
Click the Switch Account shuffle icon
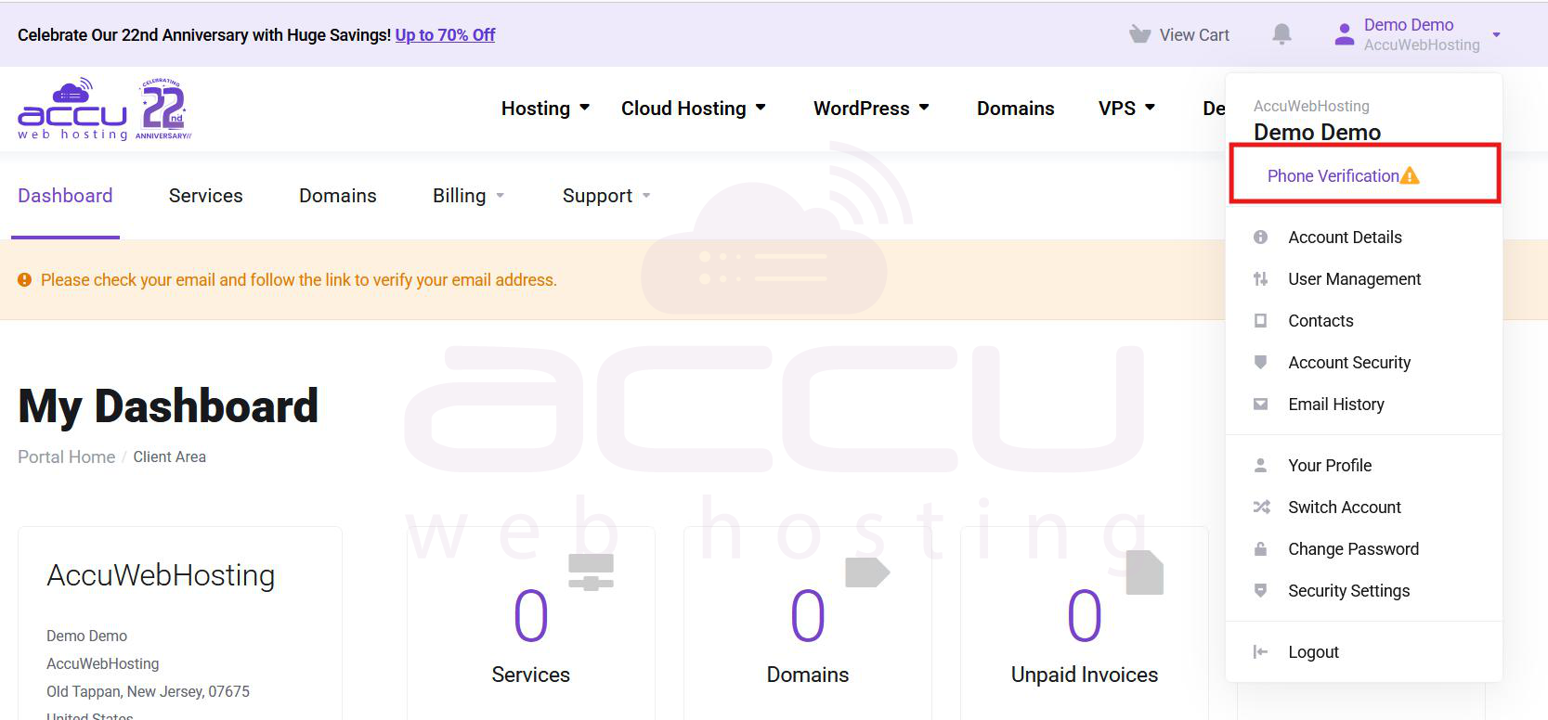(x=1261, y=508)
